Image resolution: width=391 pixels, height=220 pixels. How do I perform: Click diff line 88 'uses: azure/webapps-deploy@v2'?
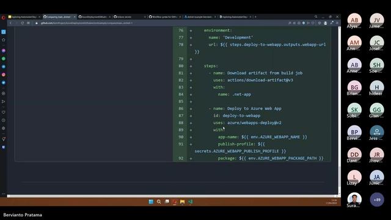(247, 123)
